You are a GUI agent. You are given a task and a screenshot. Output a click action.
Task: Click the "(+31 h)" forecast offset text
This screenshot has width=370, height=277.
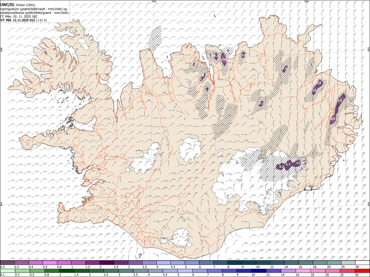tap(41, 20)
